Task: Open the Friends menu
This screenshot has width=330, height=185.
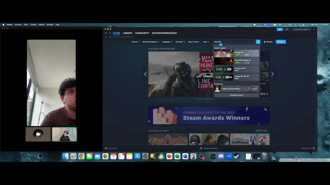Action: tap(33, 25)
